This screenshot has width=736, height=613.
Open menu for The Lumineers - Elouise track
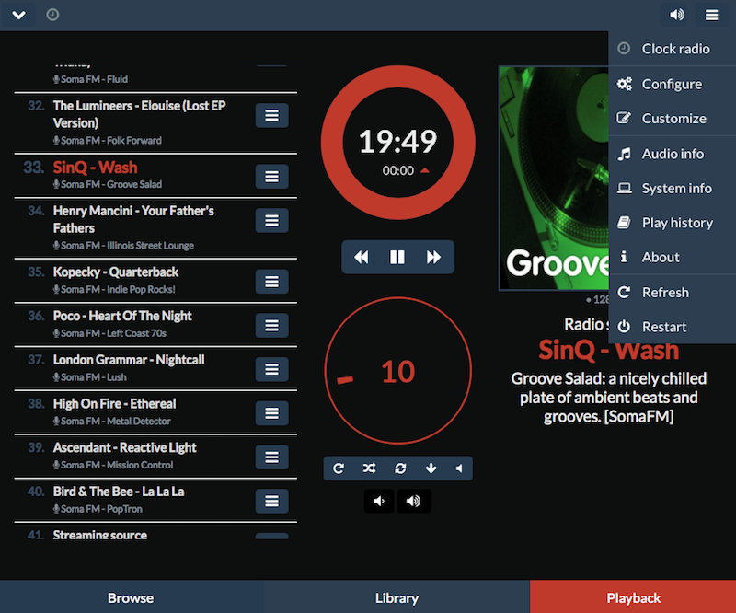(x=271, y=116)
